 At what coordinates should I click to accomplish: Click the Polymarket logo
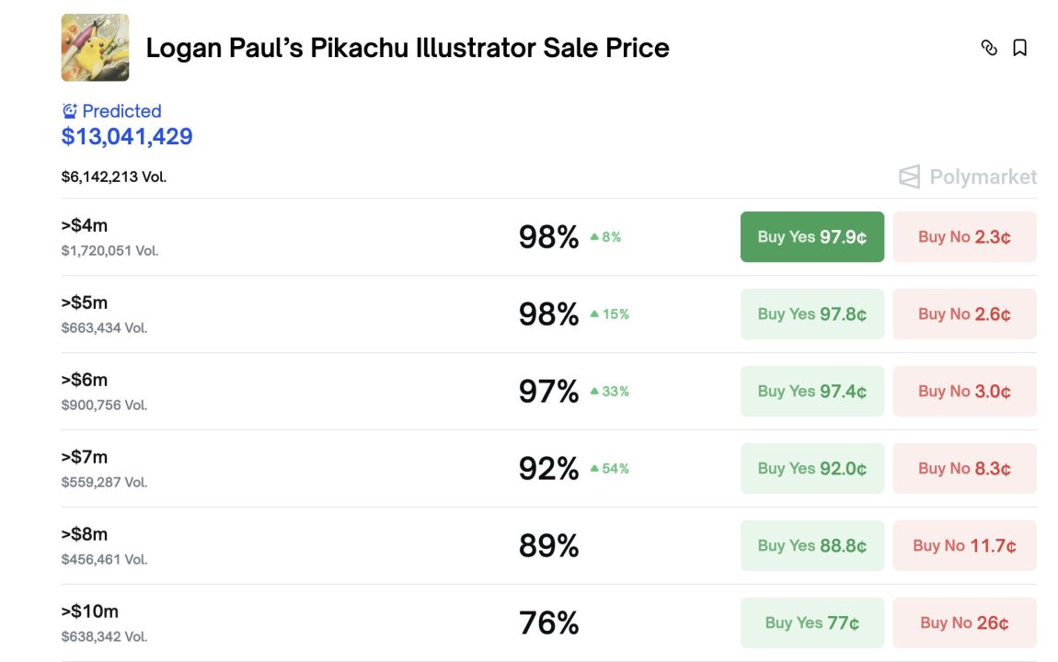[968, 177]
